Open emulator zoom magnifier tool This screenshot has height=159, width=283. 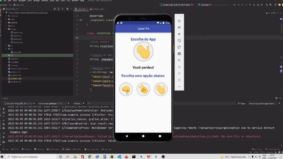(179, 60)
